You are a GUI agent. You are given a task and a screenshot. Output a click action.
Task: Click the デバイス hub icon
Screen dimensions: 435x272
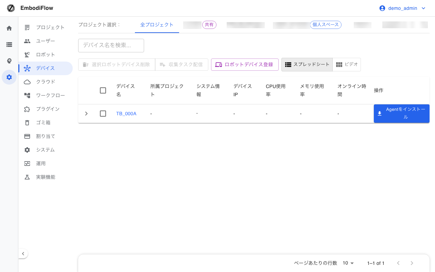pos(27,68)
